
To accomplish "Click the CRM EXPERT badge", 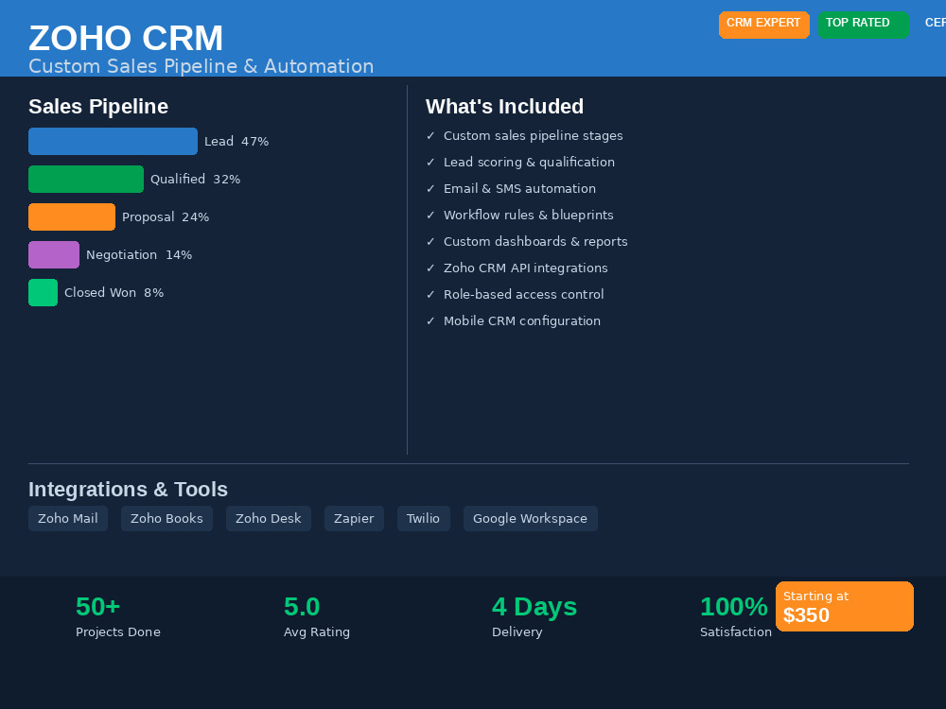I will tap(763, 25).
